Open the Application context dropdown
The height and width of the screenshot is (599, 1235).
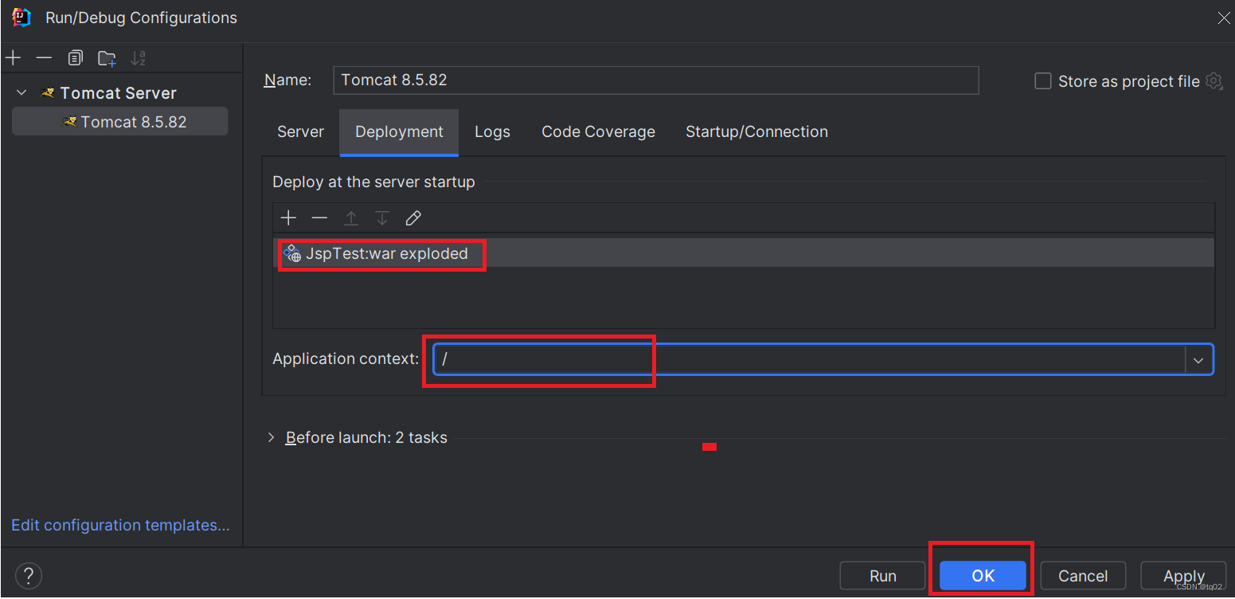[1198, 360]
